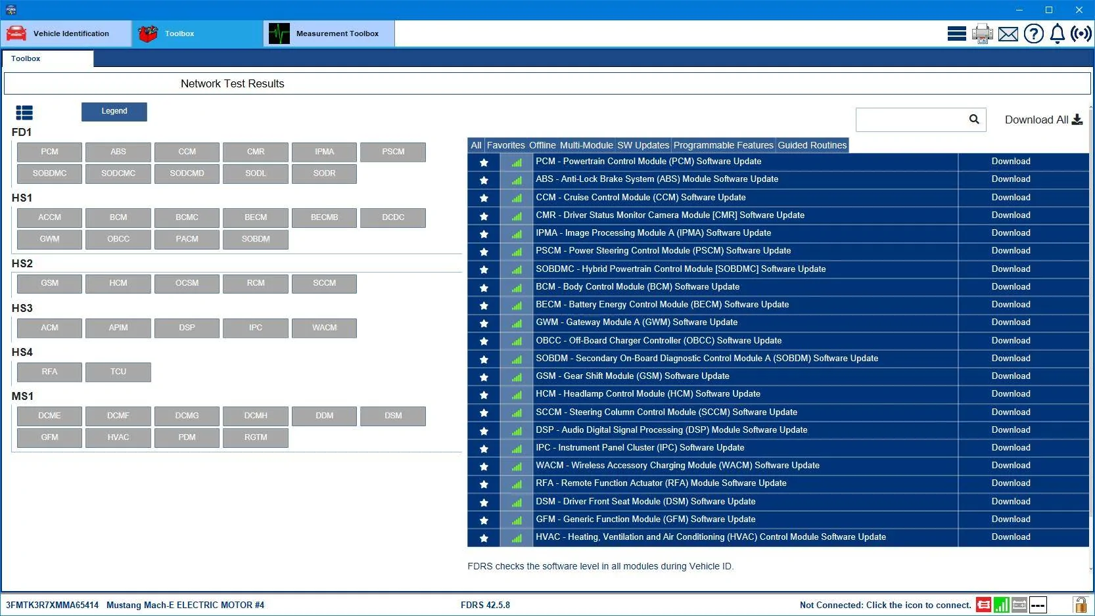
Task: Click the SODCMD module button
Action: (x=187, y=174)
